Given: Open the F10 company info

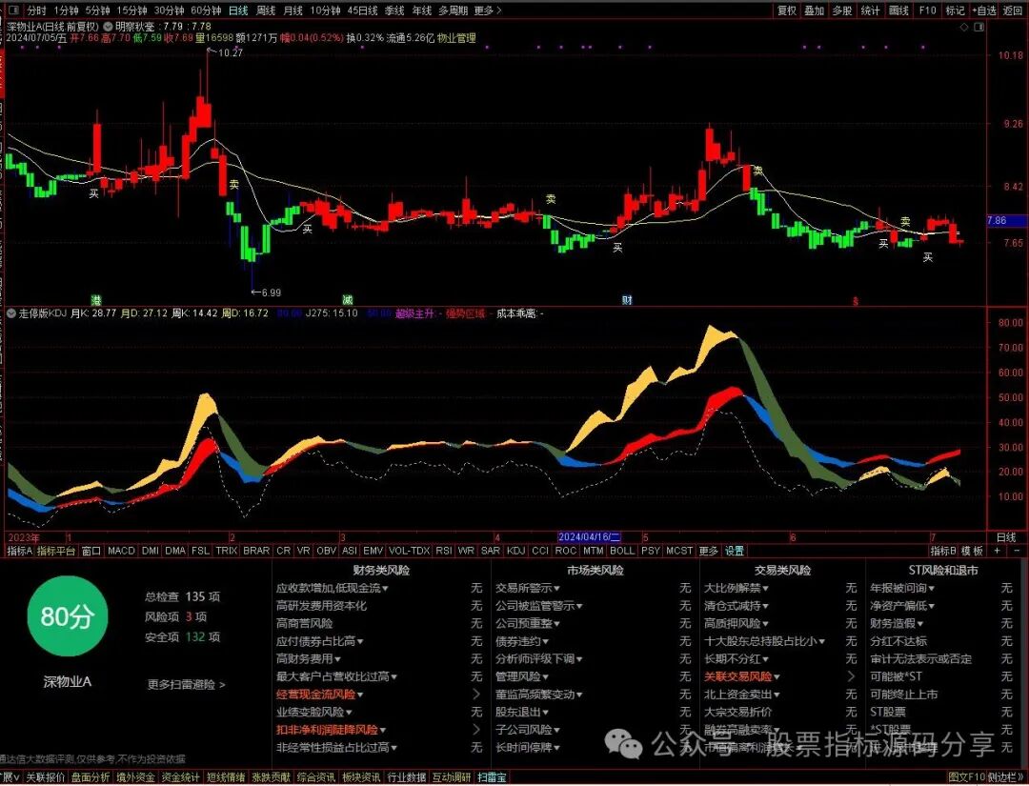Looking at the screenshot, I should pos(927,10).
